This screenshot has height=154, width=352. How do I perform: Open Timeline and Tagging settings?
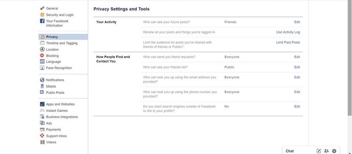coord(62,43)
